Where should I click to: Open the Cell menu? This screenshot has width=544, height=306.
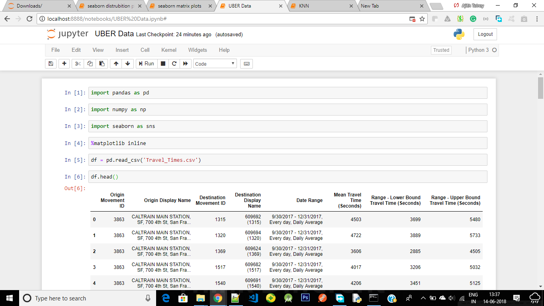(145, 50)
